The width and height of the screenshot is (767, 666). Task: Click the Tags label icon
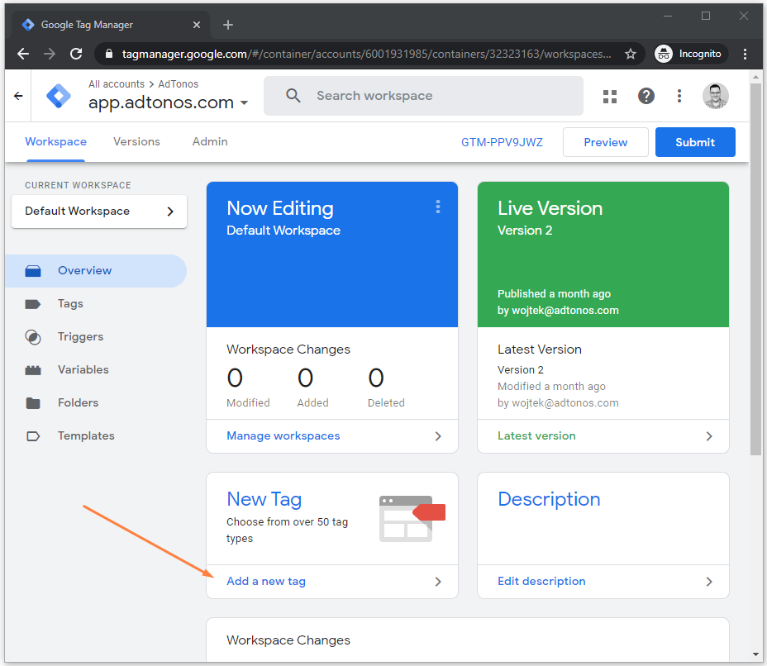click(x=33, y=304)
